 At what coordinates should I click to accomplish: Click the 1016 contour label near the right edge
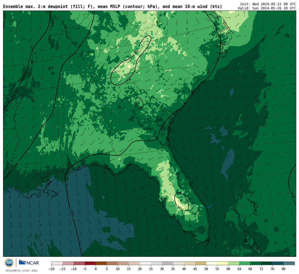[x=293, y=195]
